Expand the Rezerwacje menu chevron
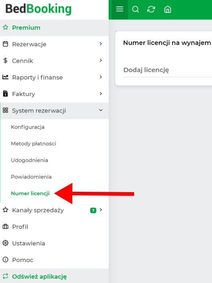 pos(101,44)
